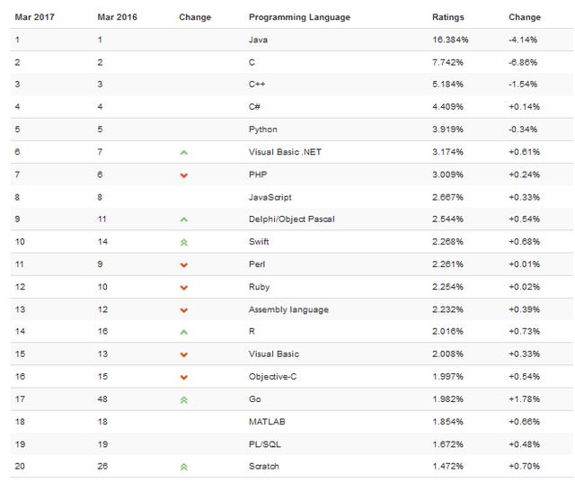The image size is (575, 483).
Task: Click the red down arrow beside PHP
Action: [184, 175]
